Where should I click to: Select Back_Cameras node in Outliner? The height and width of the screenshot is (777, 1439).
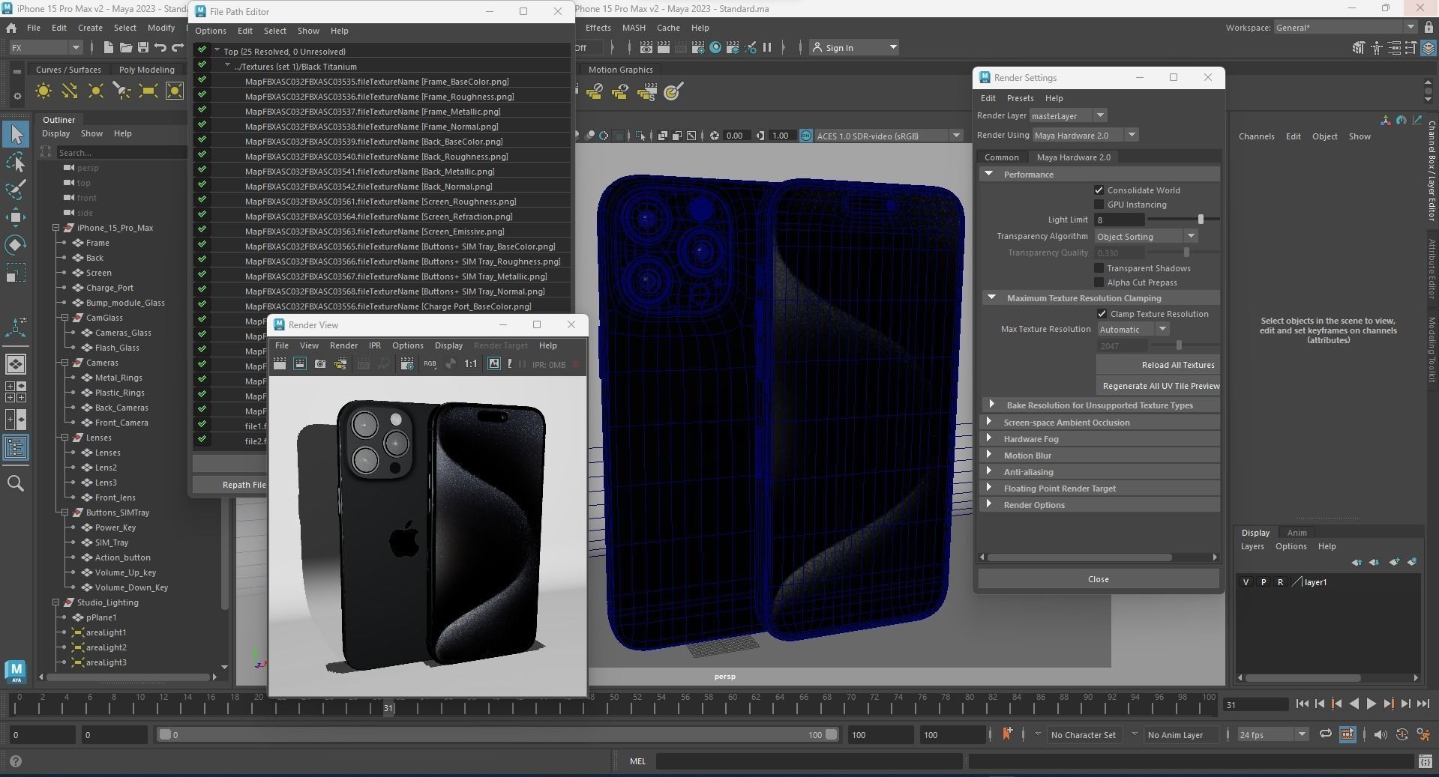click(121, 408)
